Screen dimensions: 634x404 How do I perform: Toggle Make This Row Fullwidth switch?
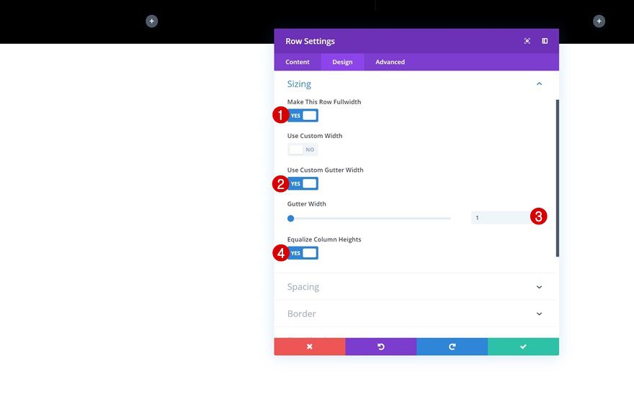(303, 116)
